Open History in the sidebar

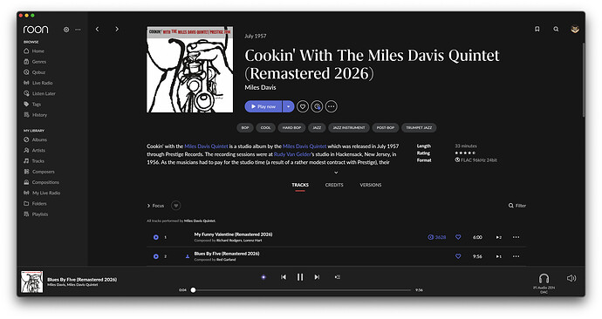(x=35, y=115)
